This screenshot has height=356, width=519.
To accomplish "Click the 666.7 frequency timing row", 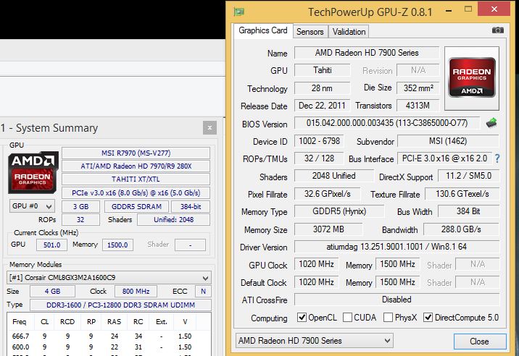I will click(x=109, y=336).
